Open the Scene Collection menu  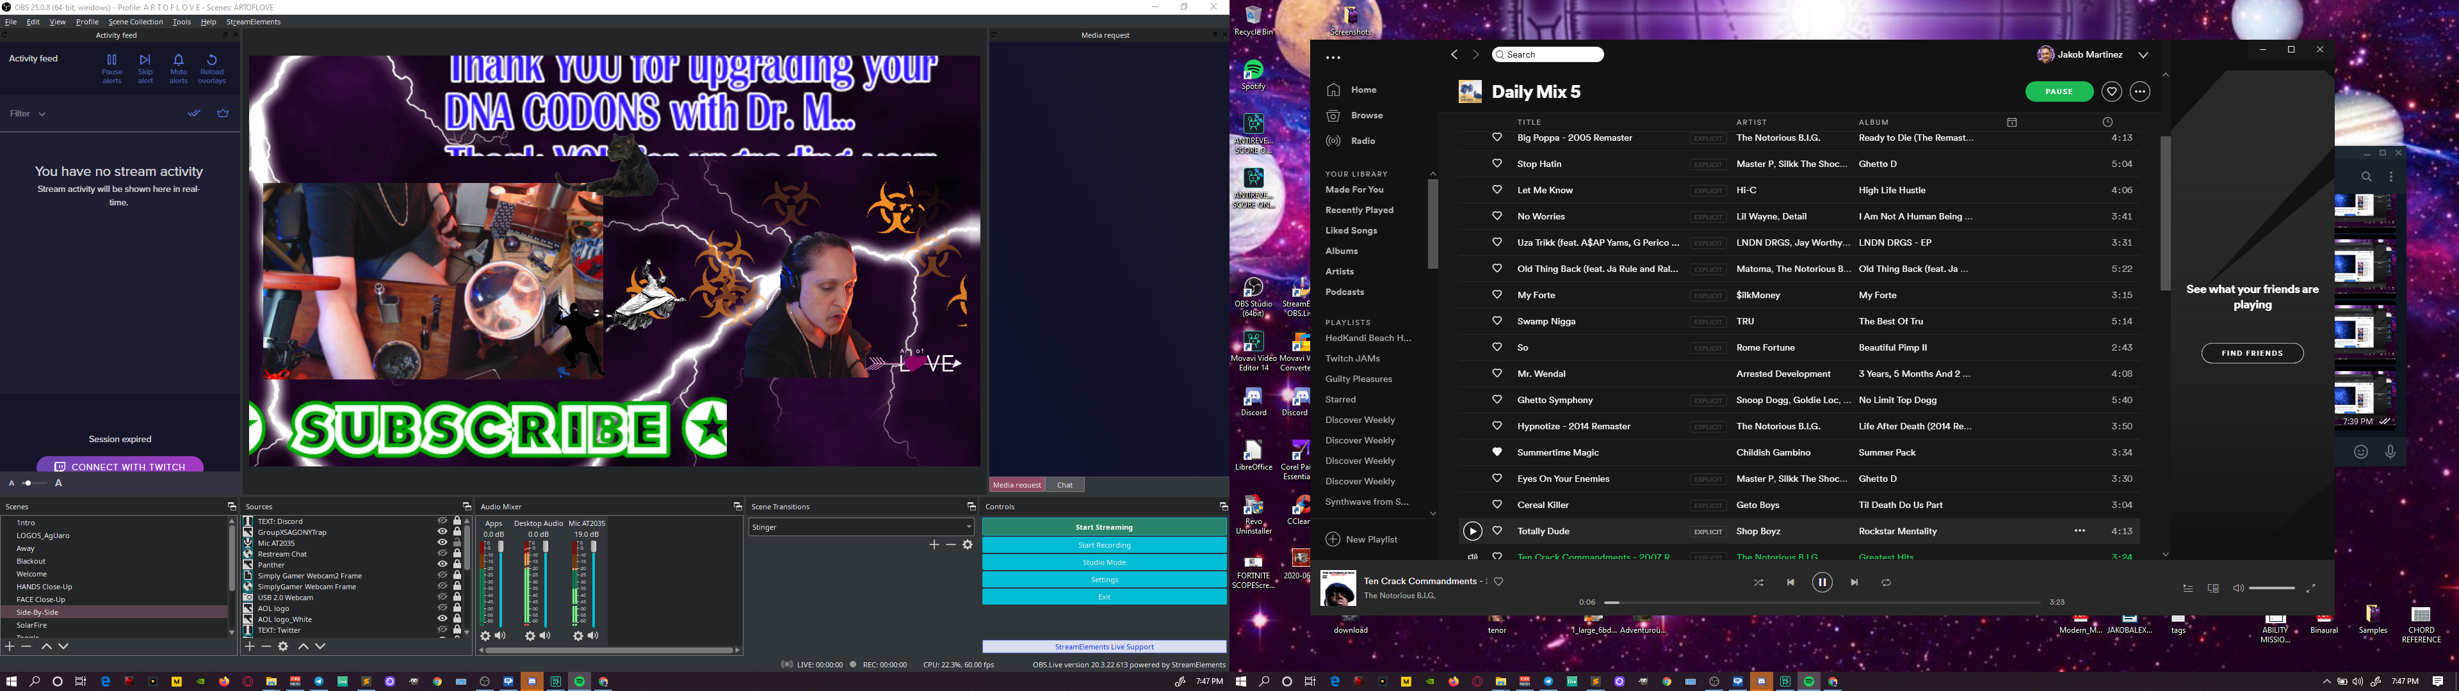[136, 22]
